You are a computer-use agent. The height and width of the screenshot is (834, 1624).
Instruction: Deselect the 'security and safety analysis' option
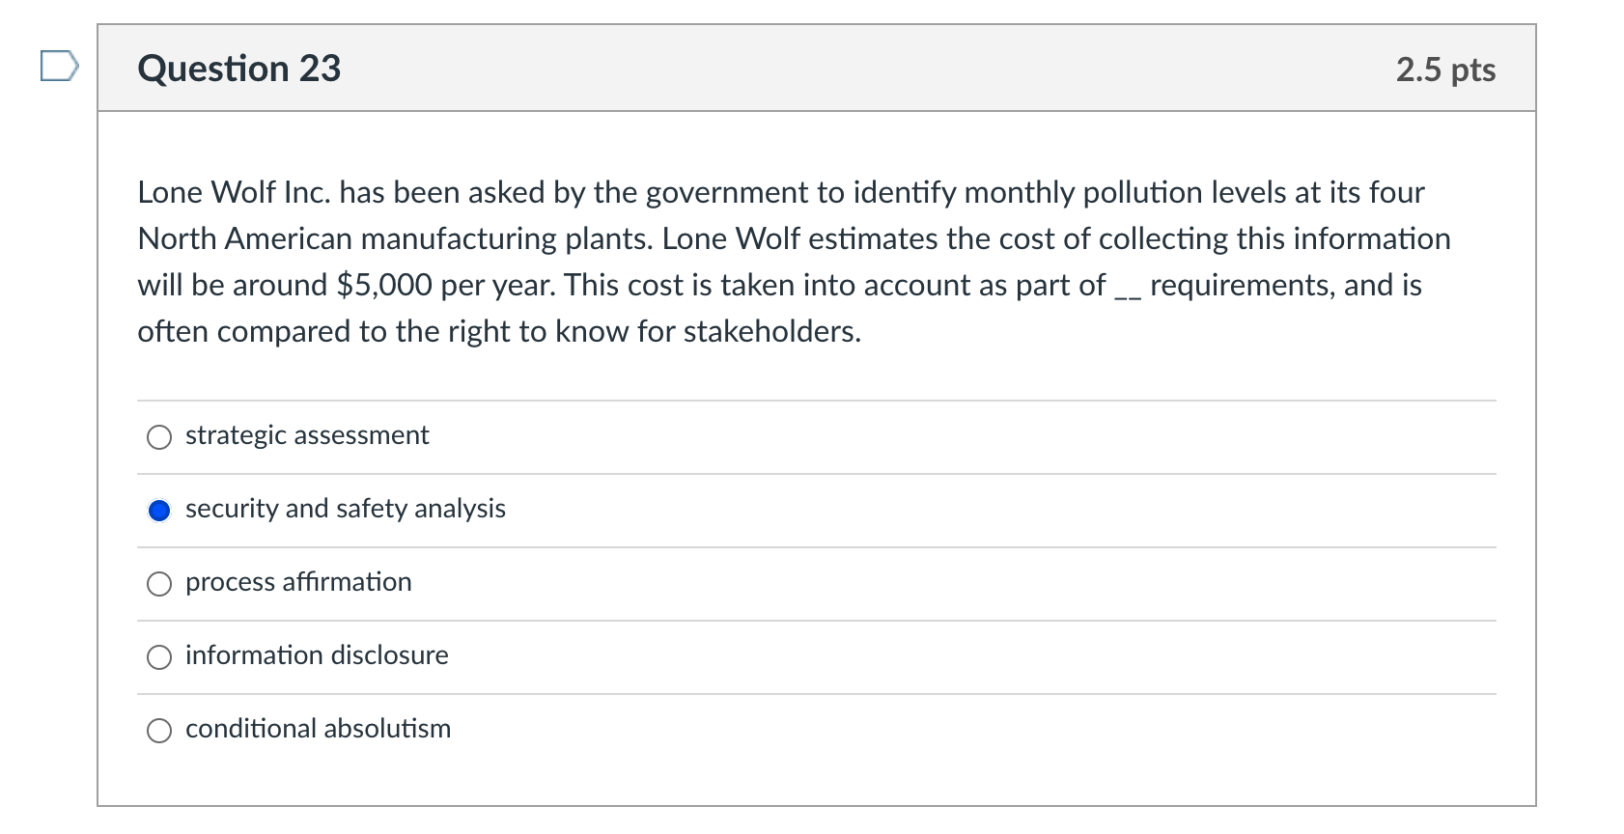[159, 510]
